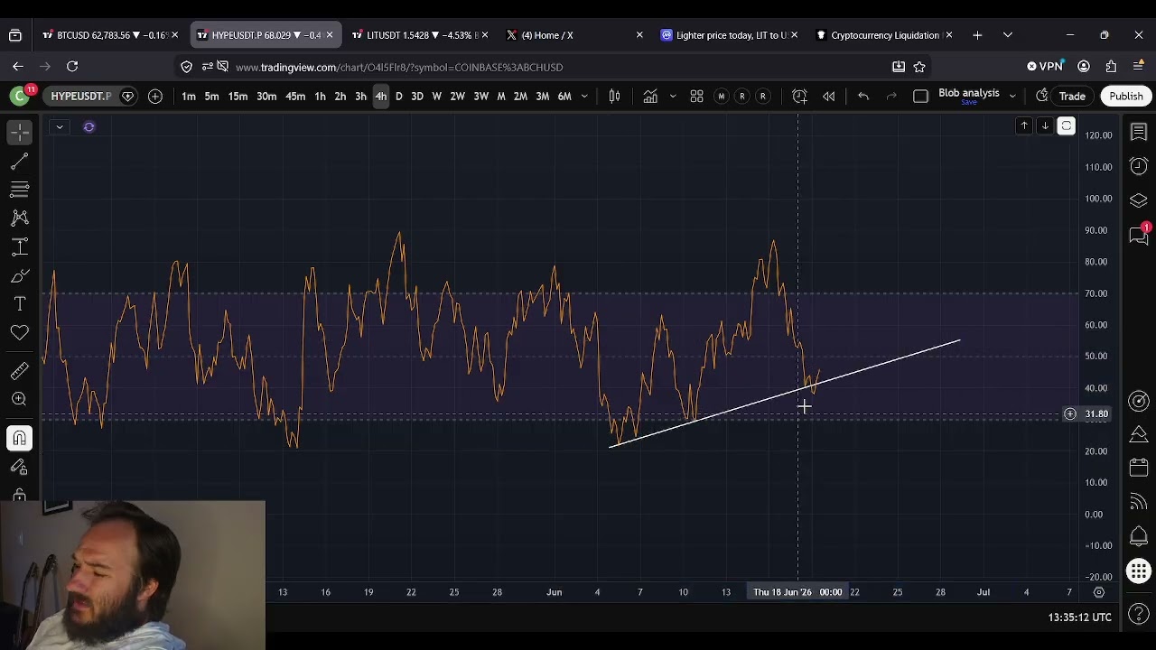Toggle maximize pane button
This screenshot has height=650, width=1156.
[1067, 126]
